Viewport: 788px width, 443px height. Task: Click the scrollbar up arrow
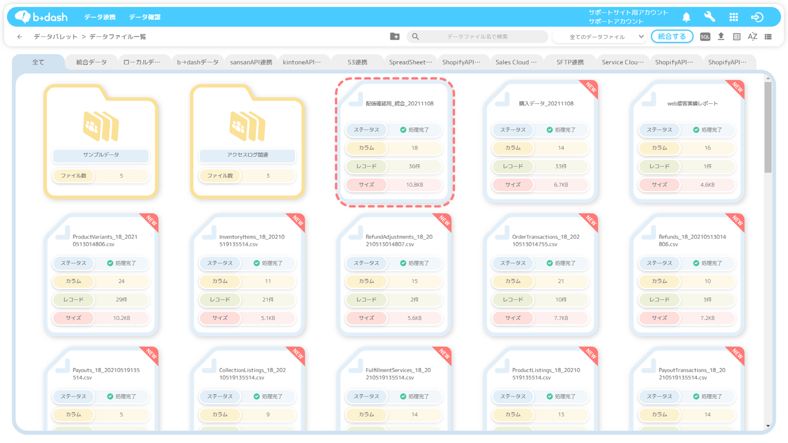pyautogui.click(x=768, y=78)
